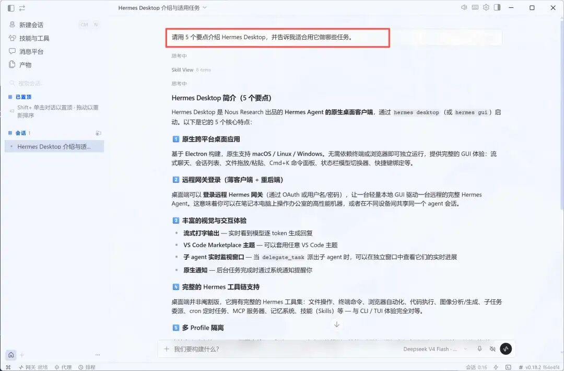Click the home icon at the sidebar bottom
The height and width of the screenshot is (371, 564).
pos(11,355)
